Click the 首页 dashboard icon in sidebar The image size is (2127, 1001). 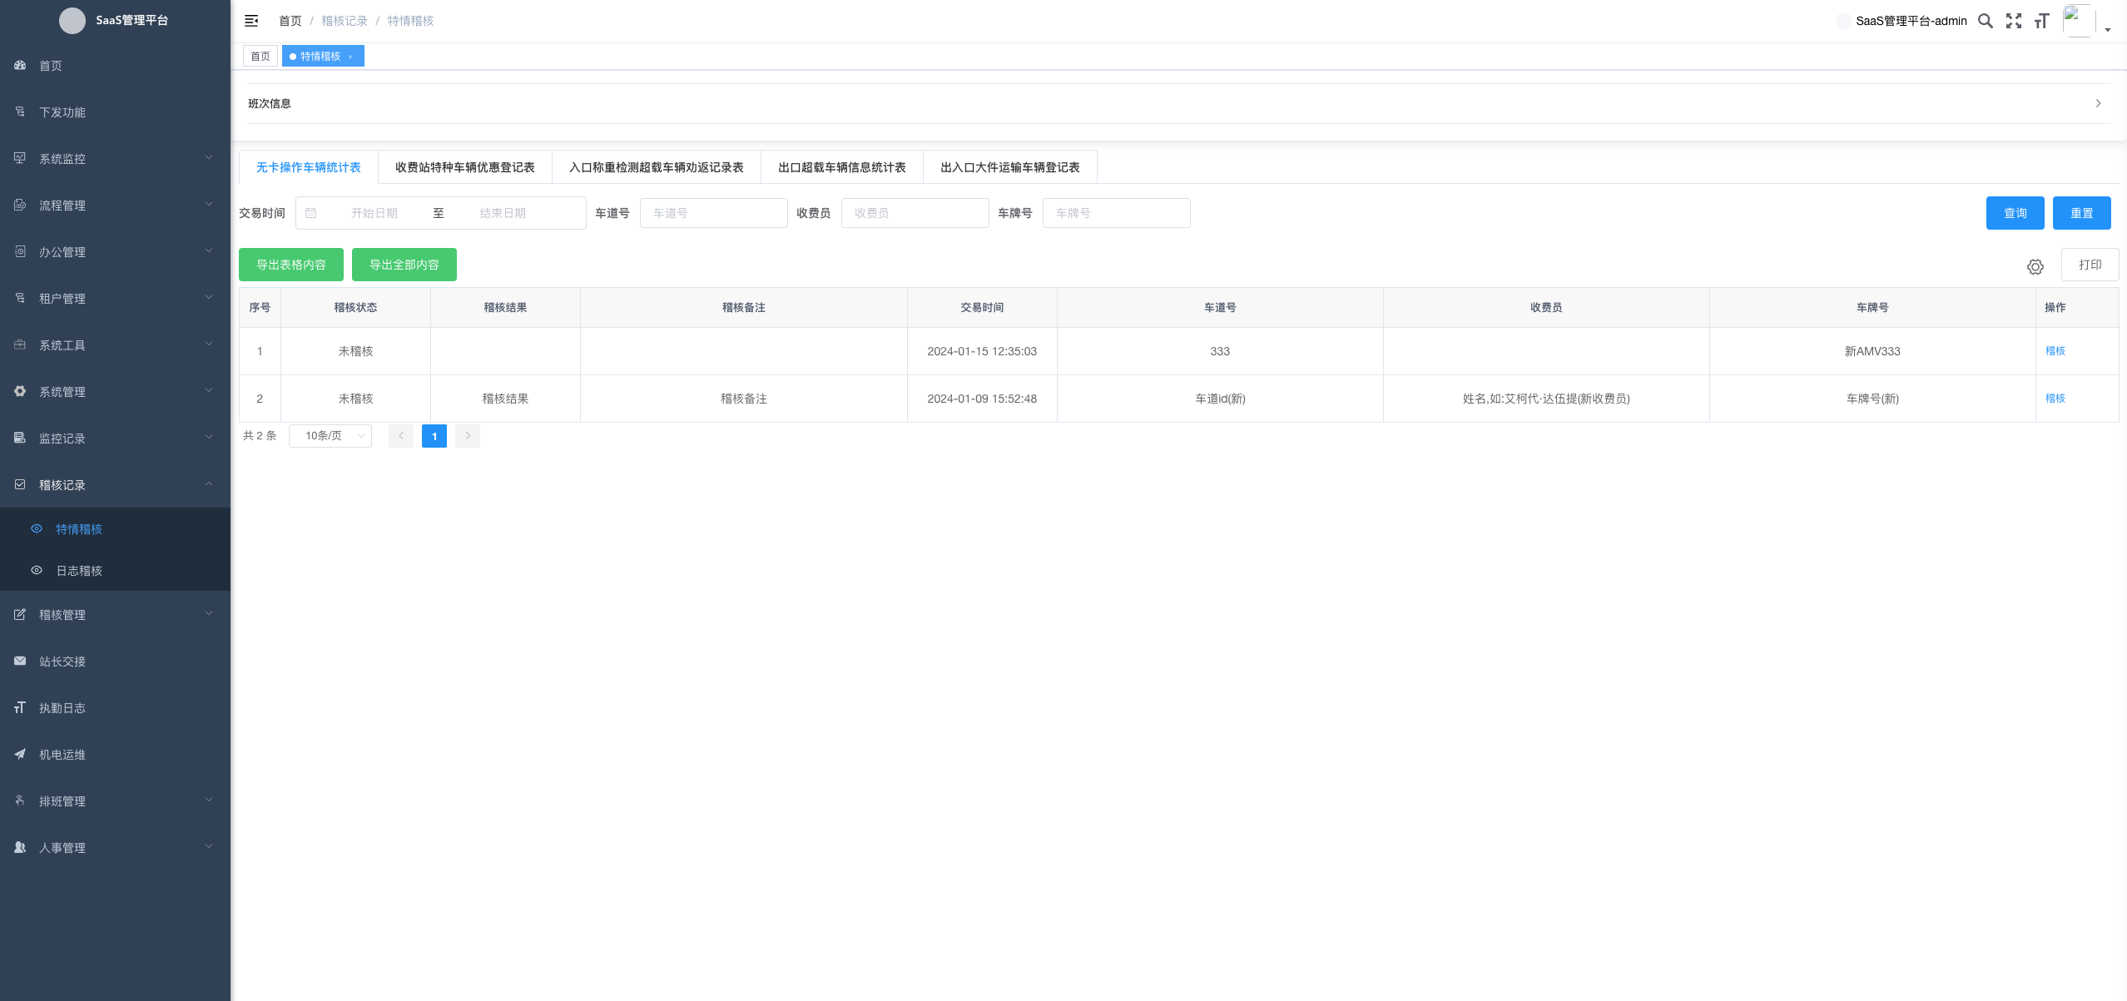20,65
